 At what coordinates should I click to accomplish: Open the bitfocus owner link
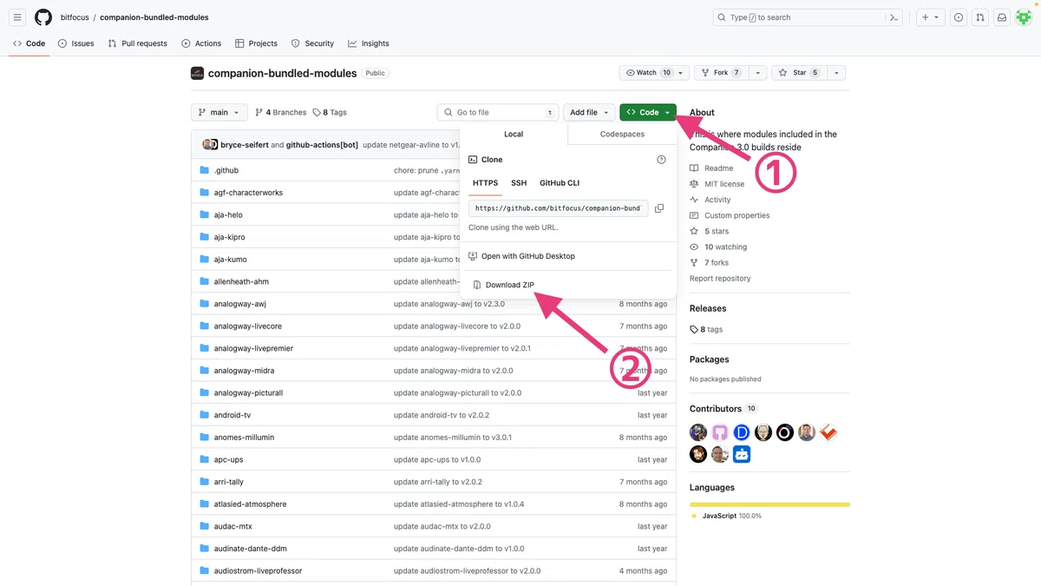pyautogui.click(x=75, y=17)
